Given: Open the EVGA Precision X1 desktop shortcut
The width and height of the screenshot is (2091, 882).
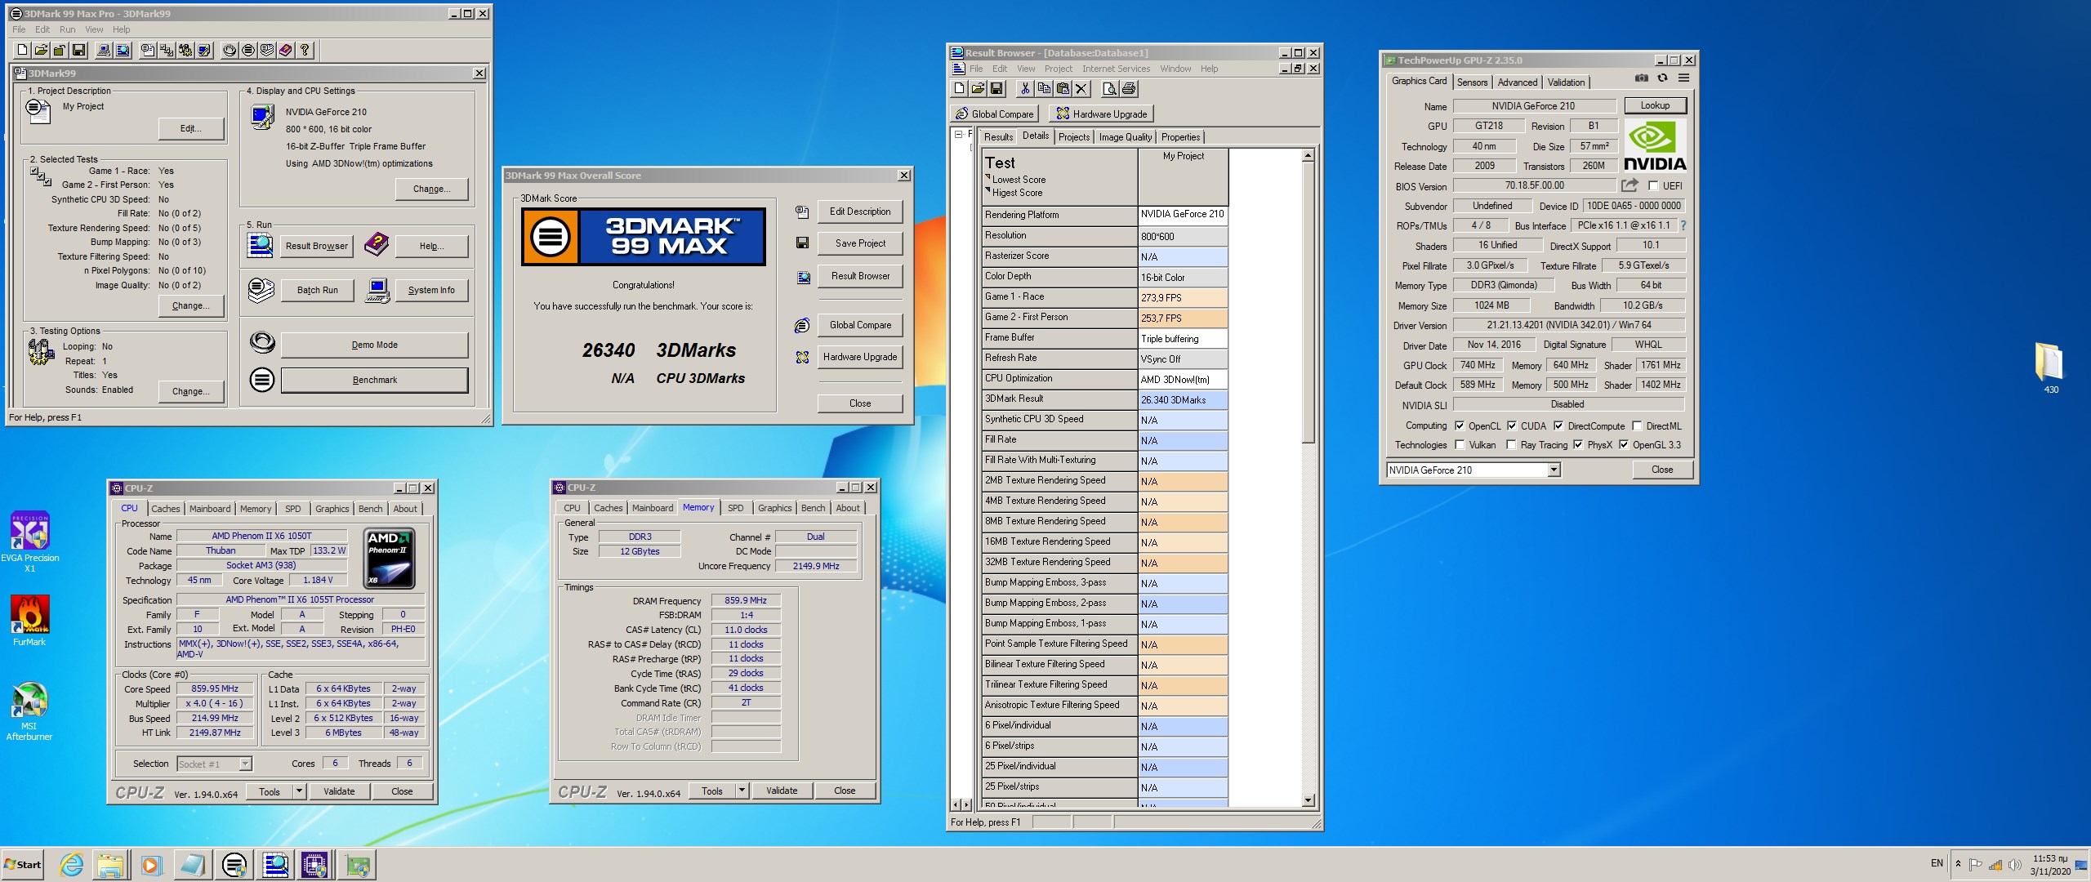Looking at the screenshot, I should point(29,541).
